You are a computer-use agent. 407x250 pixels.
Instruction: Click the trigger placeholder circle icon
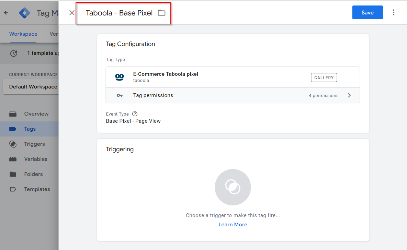[x=233, y=187]
